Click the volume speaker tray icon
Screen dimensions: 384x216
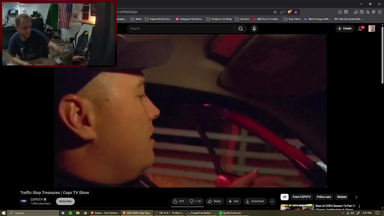[352, 213]
